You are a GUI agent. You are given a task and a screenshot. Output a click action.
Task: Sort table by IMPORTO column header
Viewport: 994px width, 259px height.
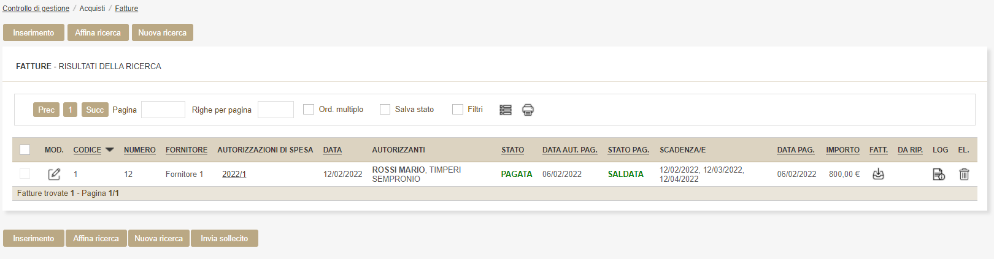842,150
